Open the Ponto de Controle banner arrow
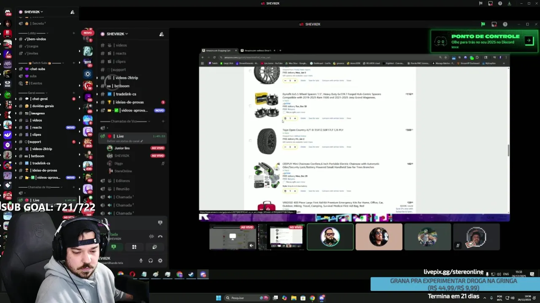Screen dimensions: 540x303 pos(529,41)
